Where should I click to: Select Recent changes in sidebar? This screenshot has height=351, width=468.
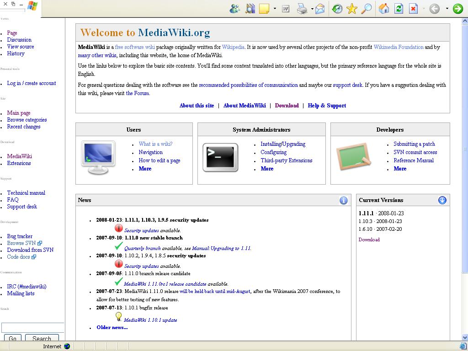tap(24, 127)
